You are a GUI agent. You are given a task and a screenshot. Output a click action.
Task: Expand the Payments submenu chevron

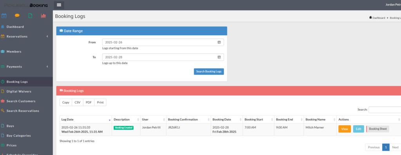pos(47,67)
